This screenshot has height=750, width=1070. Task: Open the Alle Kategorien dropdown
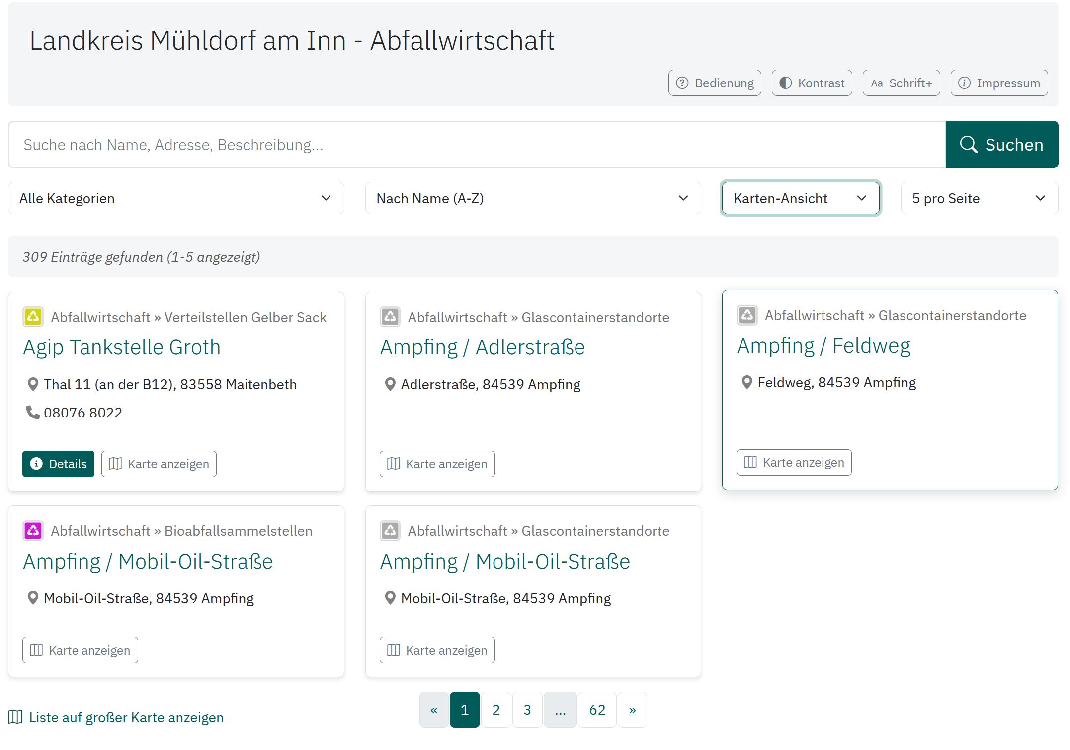pos(175,198)
